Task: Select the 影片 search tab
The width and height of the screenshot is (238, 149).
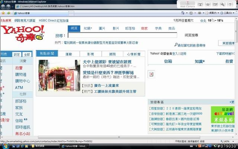Action: click(116, 28)
